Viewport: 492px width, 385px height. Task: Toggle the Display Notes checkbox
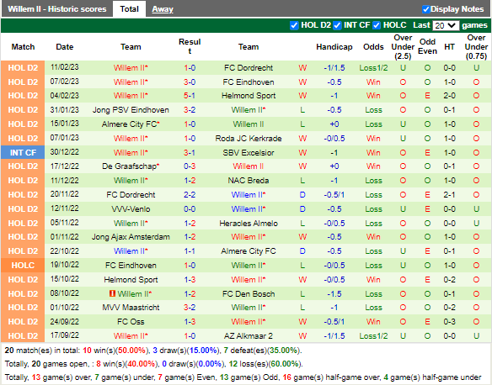[425, 9]
